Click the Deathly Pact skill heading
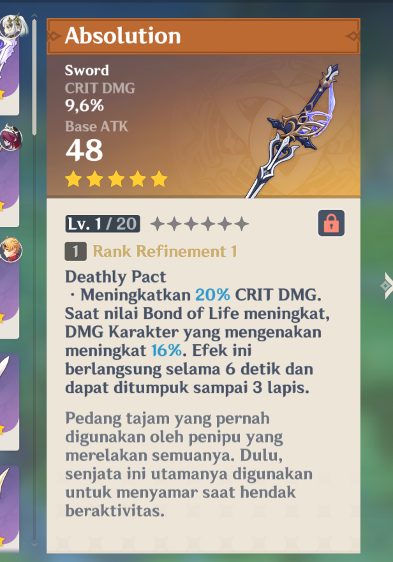The width and height of the screenshot is (393, 562). click(115, 277)
